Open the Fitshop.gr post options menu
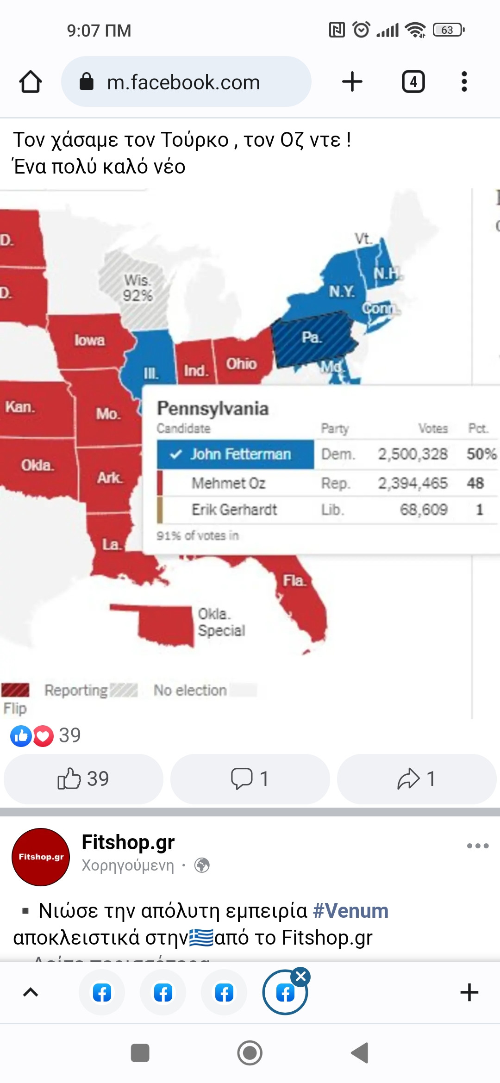Screen dimensions: 500x1083 478,846
